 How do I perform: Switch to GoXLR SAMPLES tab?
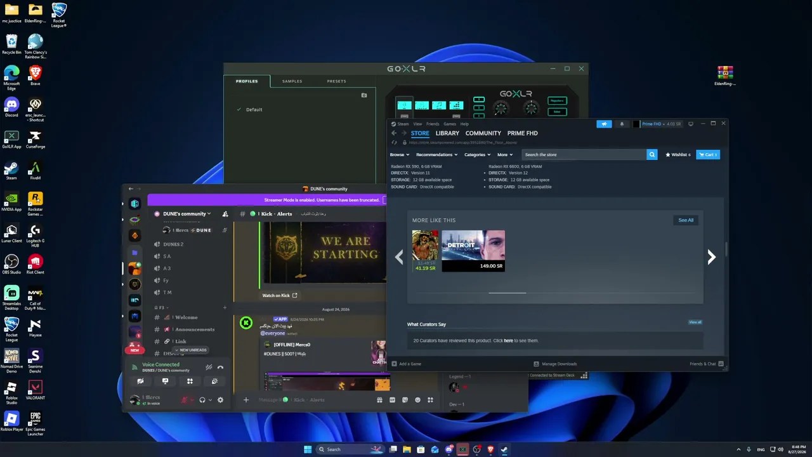292,81
